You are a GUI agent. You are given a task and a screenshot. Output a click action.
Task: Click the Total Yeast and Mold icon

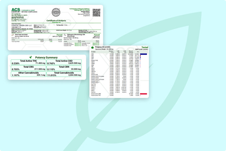tap(13, 35)
